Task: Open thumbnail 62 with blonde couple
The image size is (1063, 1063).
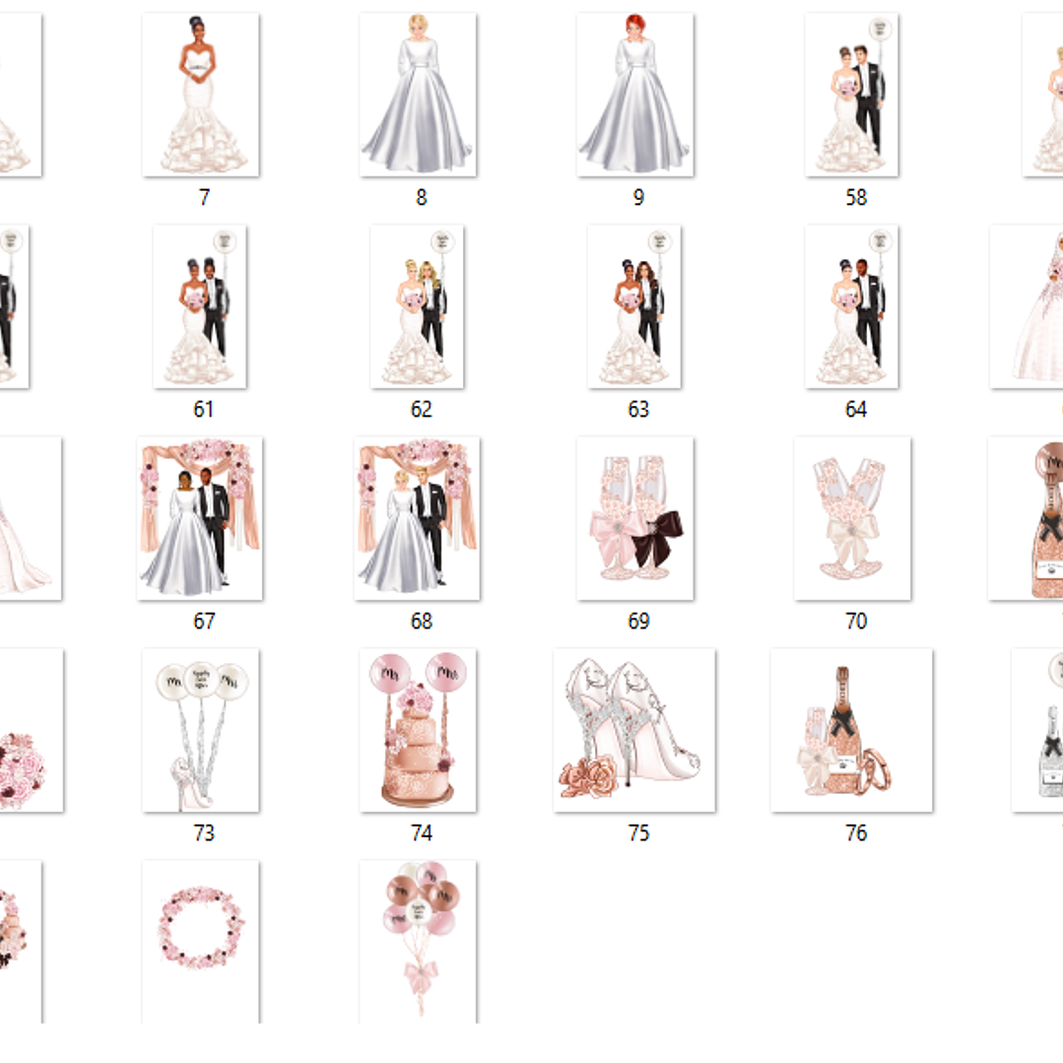Action: [x=418, y=306]
